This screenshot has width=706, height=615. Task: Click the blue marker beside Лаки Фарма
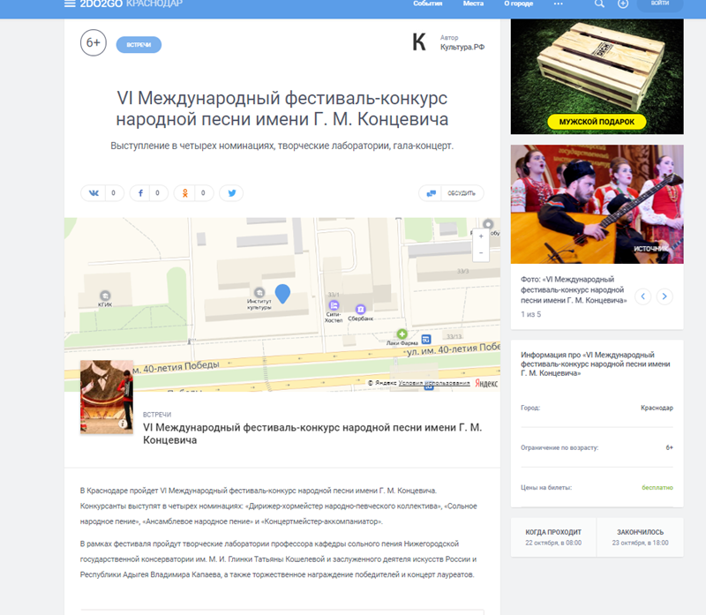426,339
